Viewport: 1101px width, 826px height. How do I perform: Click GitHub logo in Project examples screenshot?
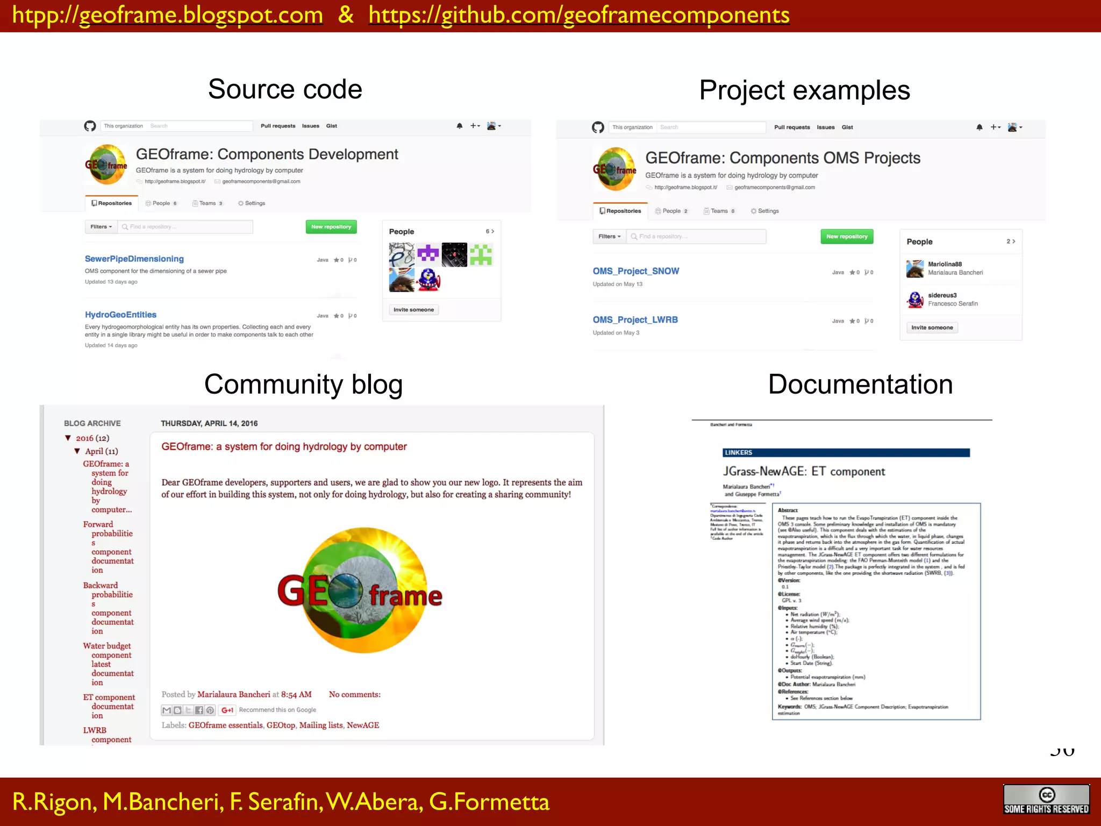[598, 127]
